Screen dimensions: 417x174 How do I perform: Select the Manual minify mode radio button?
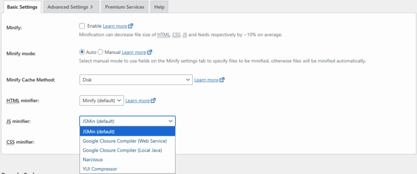point(101,52)
